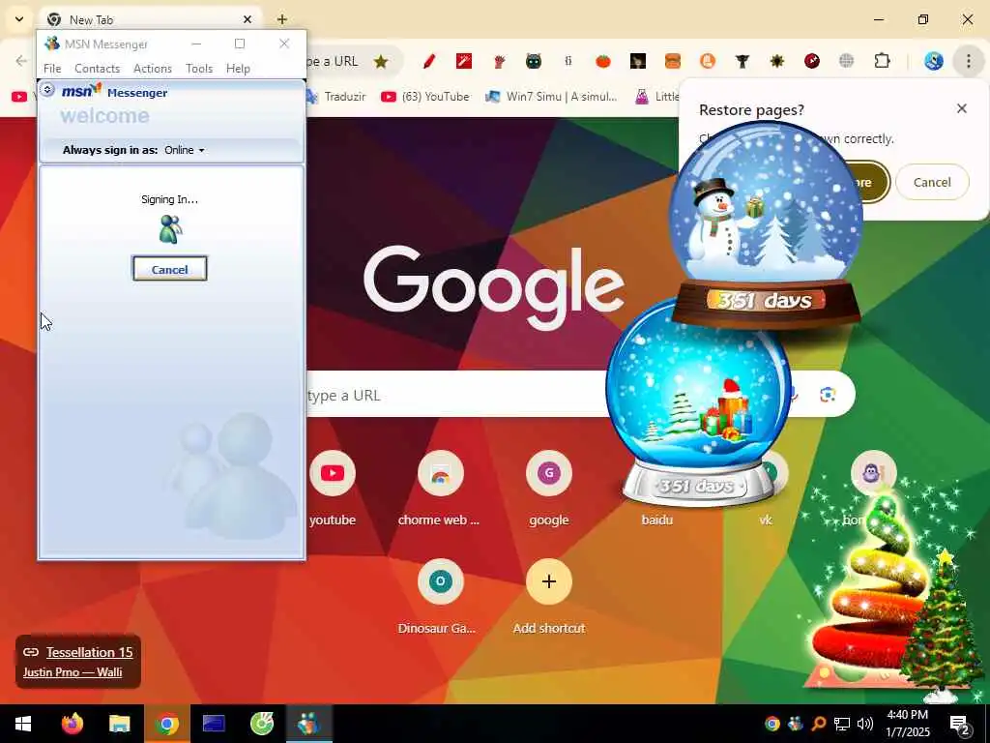990x743 pixels.
Task: Open the vk shortcut
Action: tap(766, 520)
